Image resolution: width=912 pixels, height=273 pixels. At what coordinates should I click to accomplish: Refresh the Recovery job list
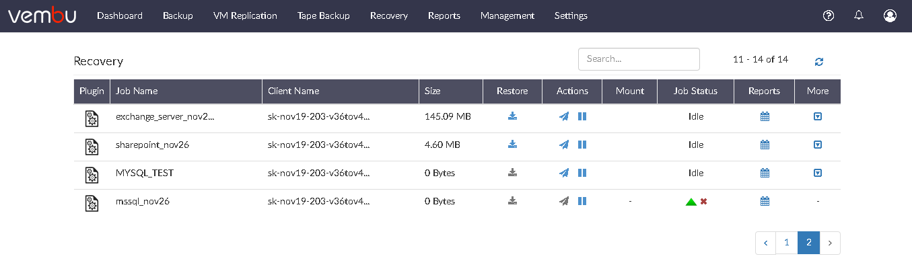tap(819, 61)
